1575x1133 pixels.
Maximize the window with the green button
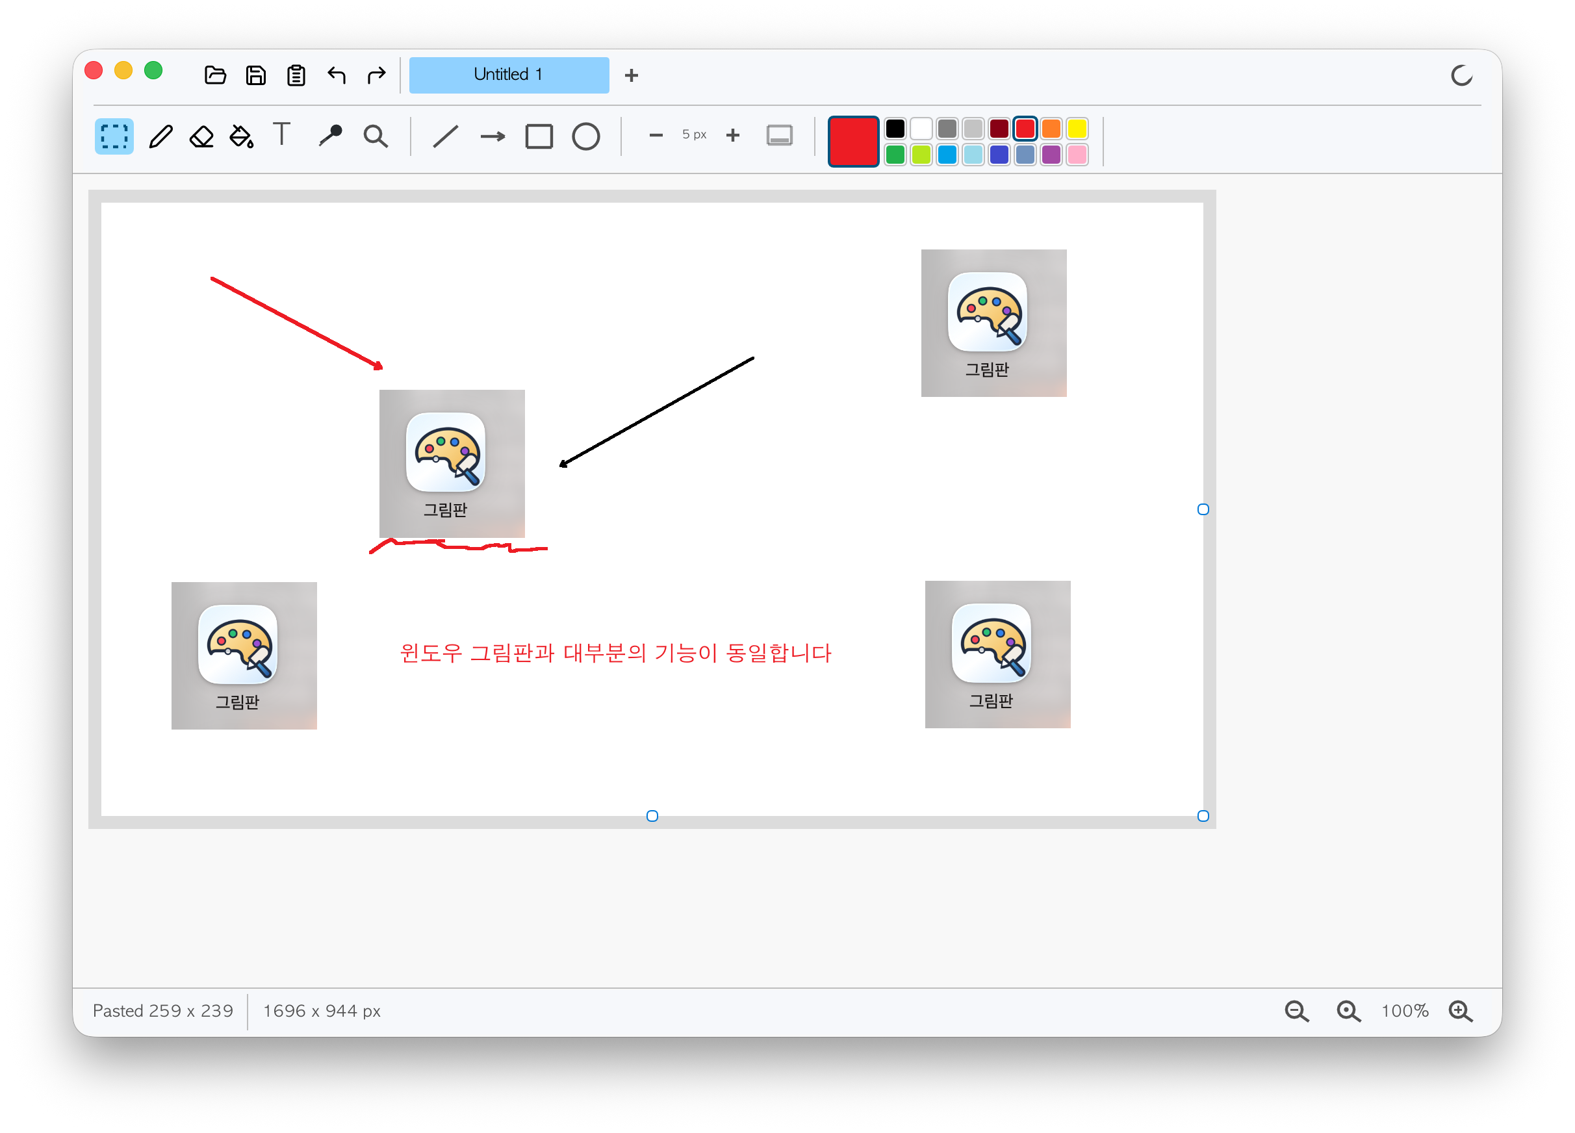[153, 70]
